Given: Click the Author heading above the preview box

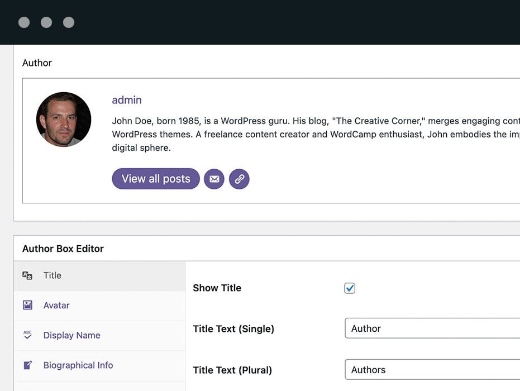Looking at the screenshot, I should click(x=37, y=63).
